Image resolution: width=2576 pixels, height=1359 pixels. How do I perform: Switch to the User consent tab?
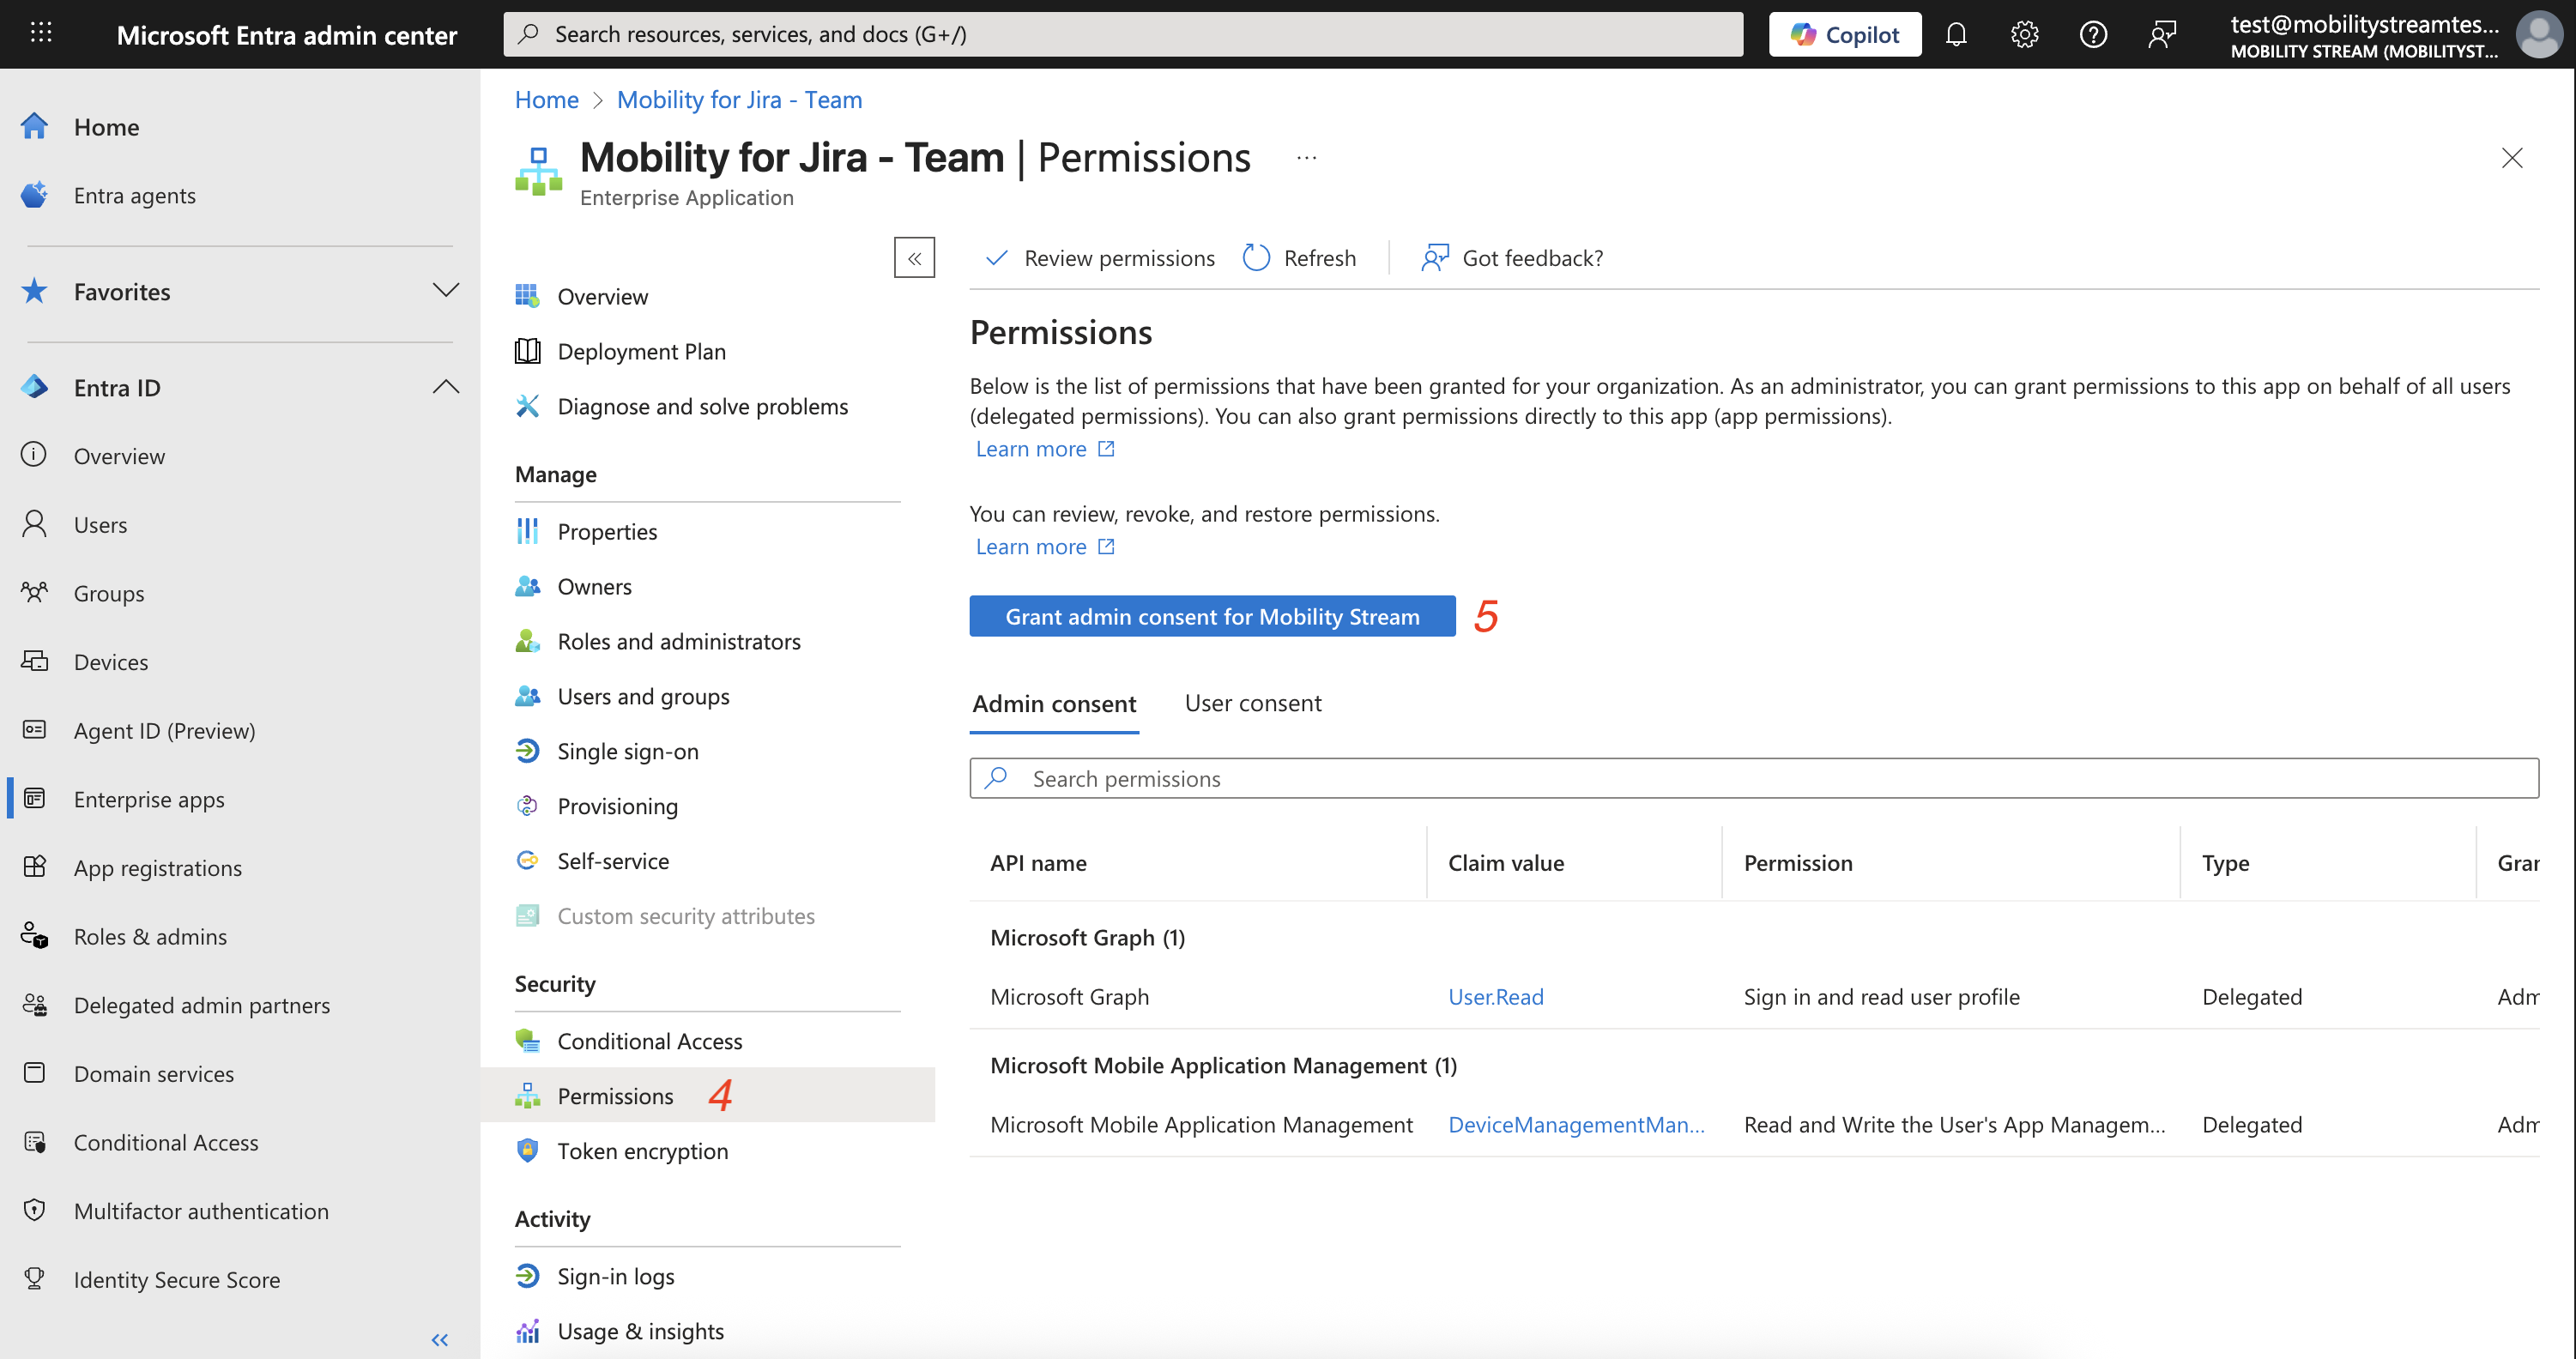(1252, 703)
